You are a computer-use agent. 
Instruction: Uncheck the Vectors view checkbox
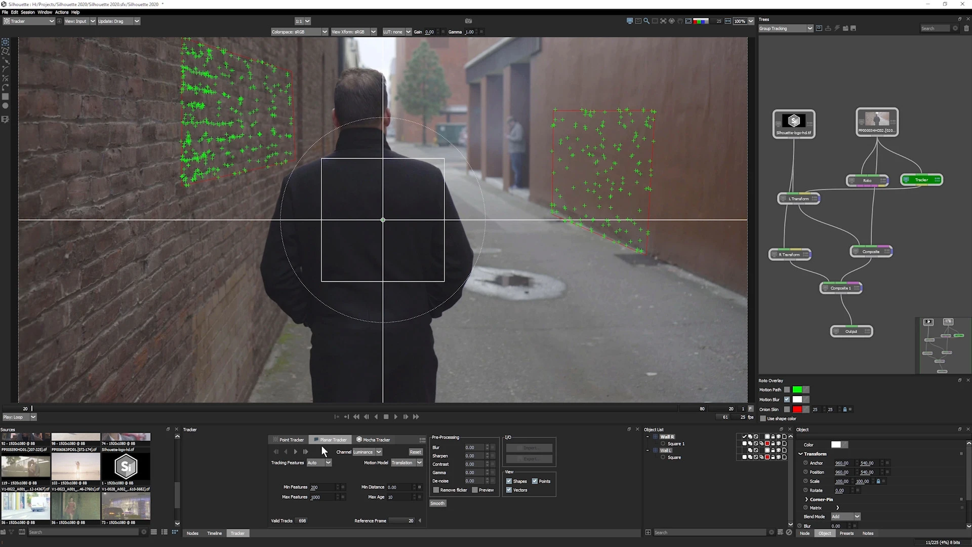[509, 490]
